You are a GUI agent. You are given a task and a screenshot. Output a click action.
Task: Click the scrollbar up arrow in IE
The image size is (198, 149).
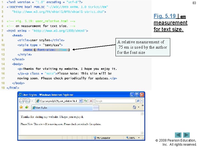point(142,113)
